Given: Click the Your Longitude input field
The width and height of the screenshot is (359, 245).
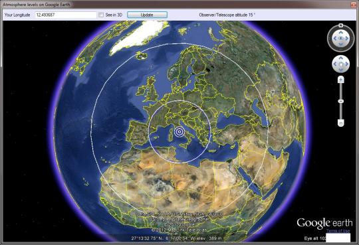Looking at the screenshot, I should click(x=66, y=15).
